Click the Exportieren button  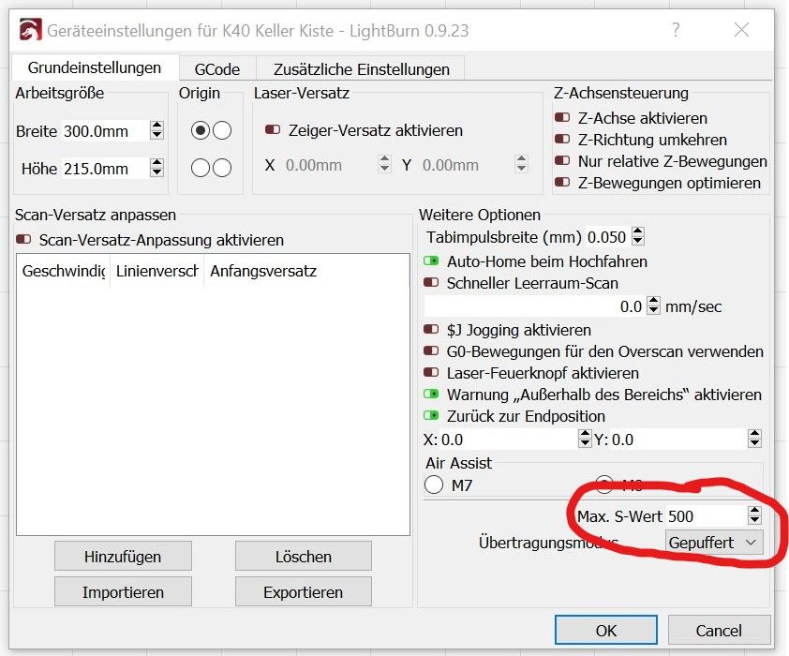304,592
